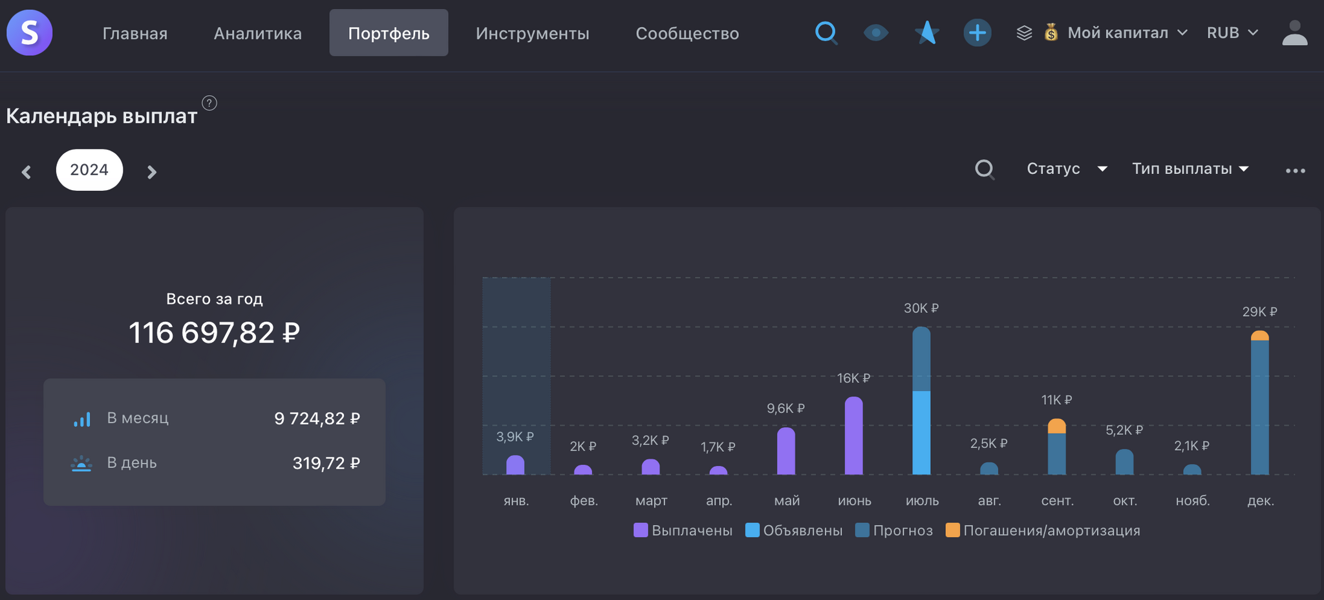Select the November bar labeled 2,1K ₽
The height and width of the screenshot is (600, 1324).
pyautogui.click(x=1192, y=469)
